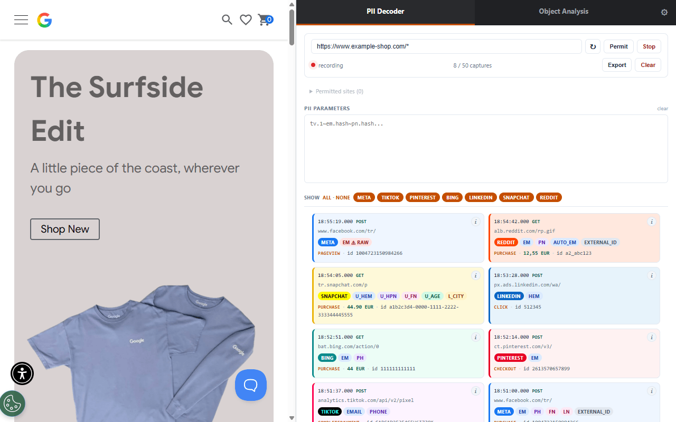Click the EXTERNAL_ID tag on the reddit card
The height and width of the screenshot is (422, 676).
pyautogui.click(x=600, y=242)
